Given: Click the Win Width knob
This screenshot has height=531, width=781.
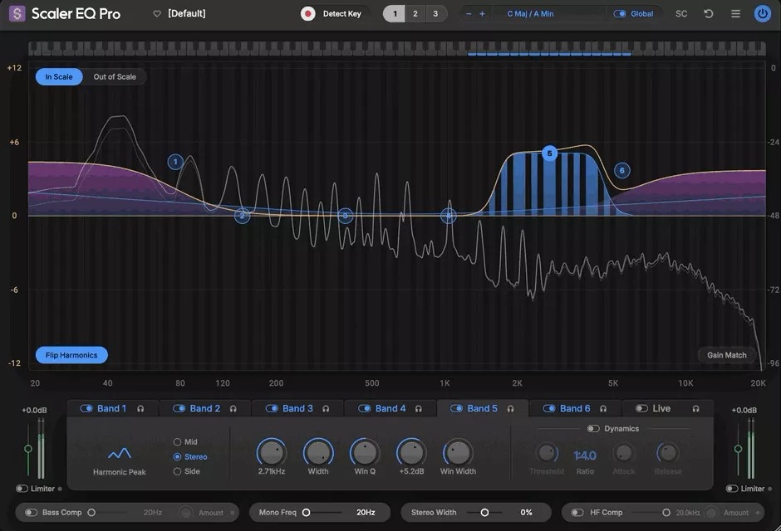Looking at the screenshot, I should click(x=458, y=452).
